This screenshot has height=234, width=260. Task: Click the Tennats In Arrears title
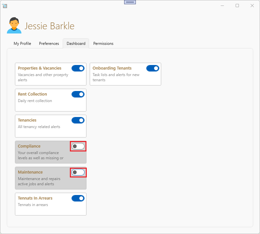[35, 198]
